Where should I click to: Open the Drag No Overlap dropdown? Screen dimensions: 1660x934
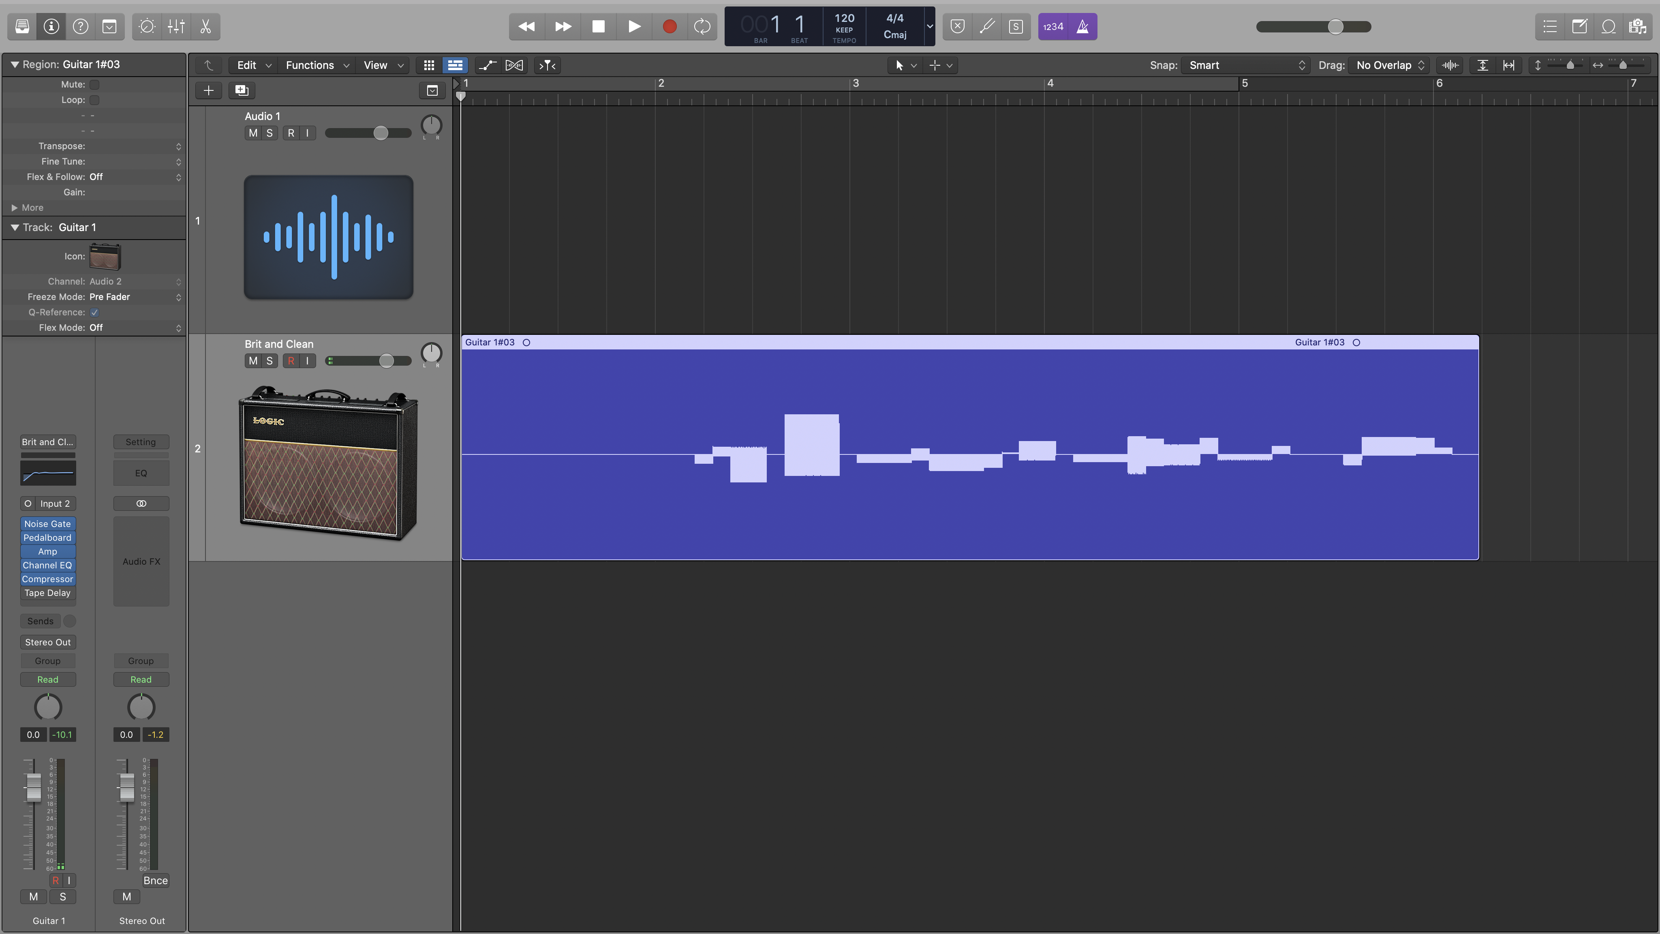(1389, 65)
